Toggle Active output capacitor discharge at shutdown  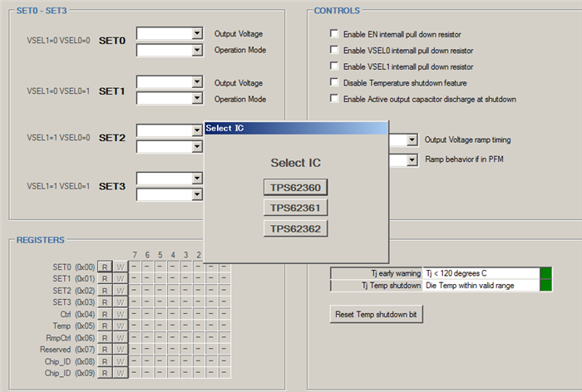tap(334, 98)
